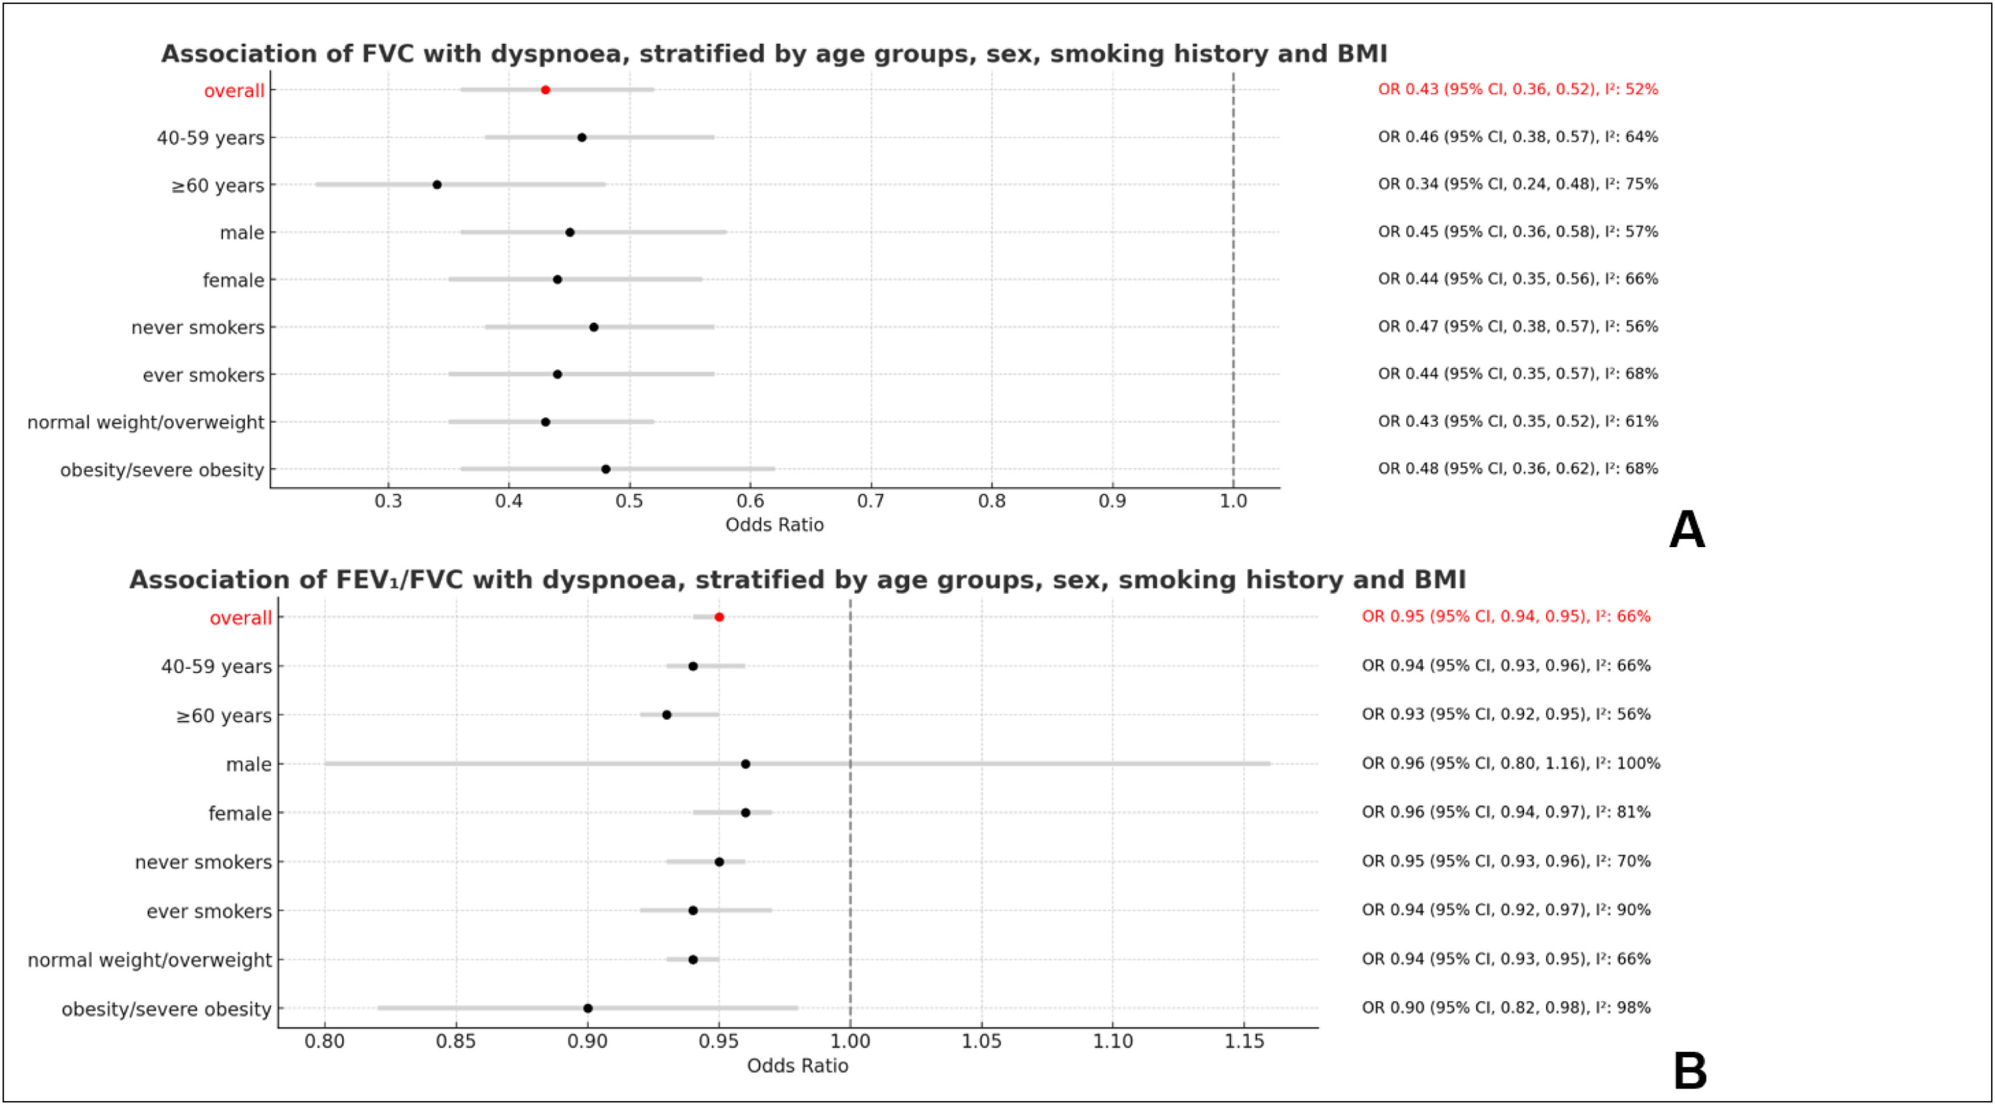
Task: Click the obesity/severe obesity point in panel B
Action: coord(588,1008)
